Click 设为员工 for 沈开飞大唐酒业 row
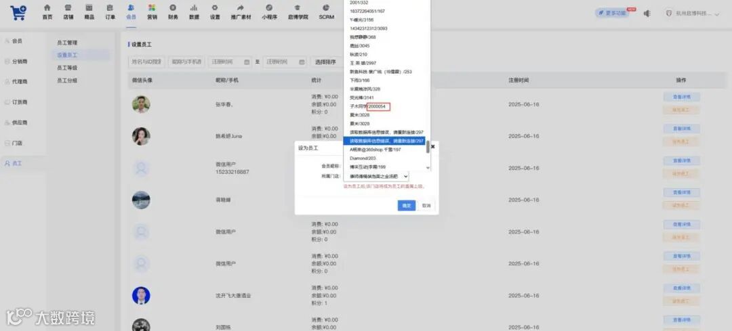This screenshot has height=331, width=732. click(x=681, y=301)
